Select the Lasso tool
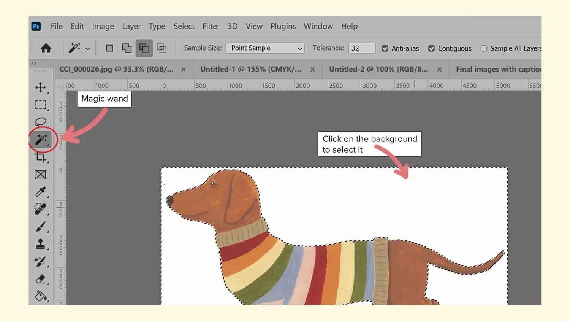This screenshot has height=321, width=570. tap(41, 122)
